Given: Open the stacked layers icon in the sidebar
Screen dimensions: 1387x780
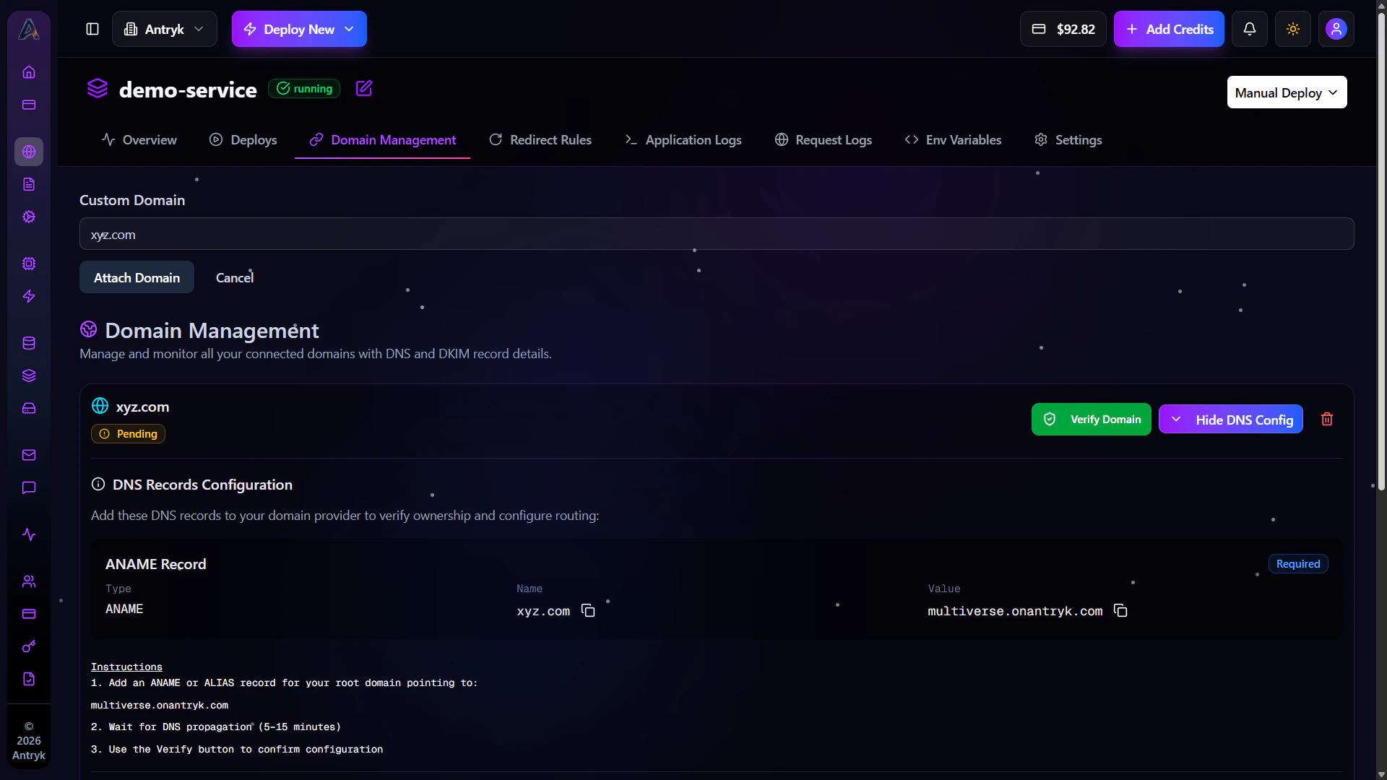Looking at the screenshot, I should (29, 376).
